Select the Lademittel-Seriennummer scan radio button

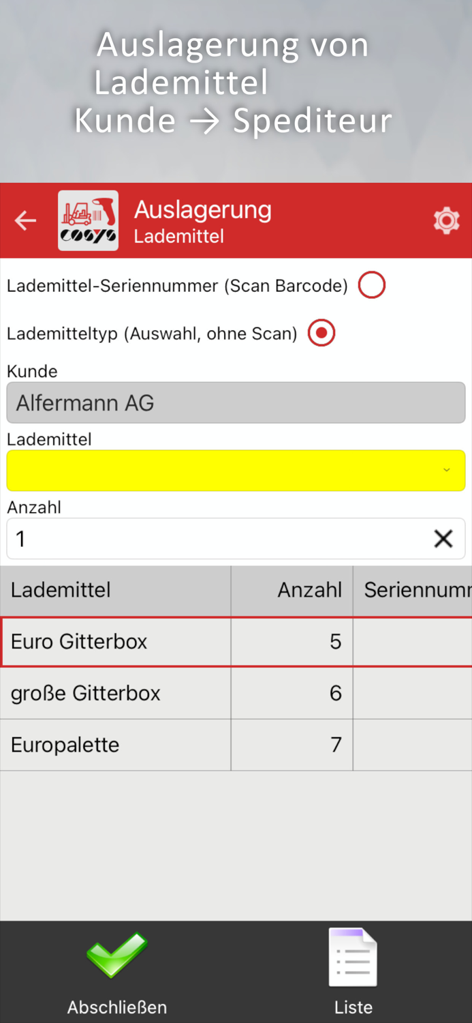pos(371,284)
